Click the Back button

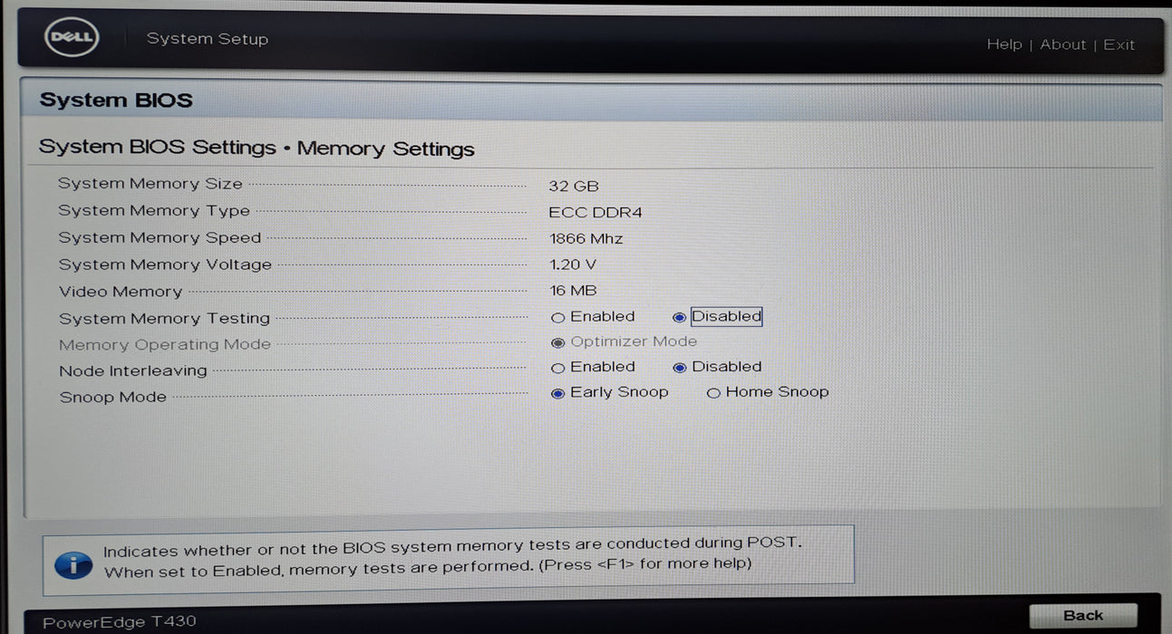coord(1083,616)
